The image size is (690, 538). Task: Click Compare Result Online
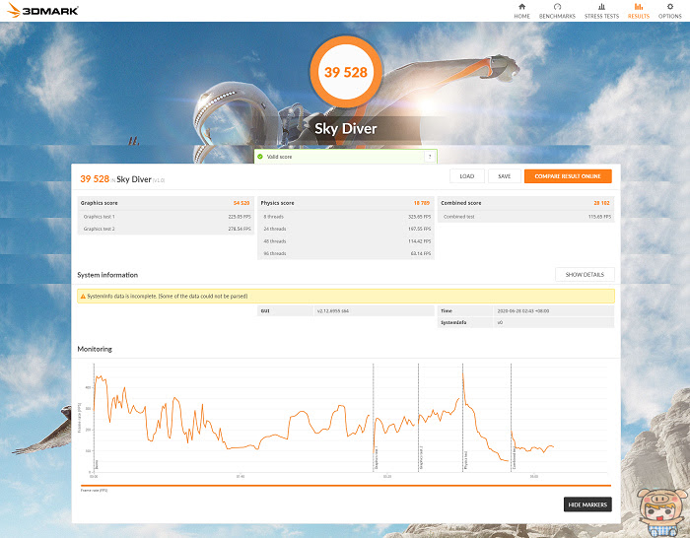pos(568,176)
